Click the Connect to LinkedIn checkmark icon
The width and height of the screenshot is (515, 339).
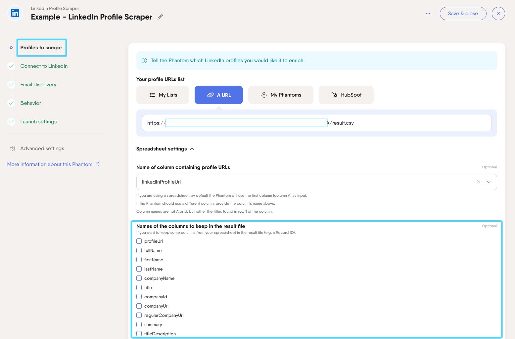click(11, 66)
